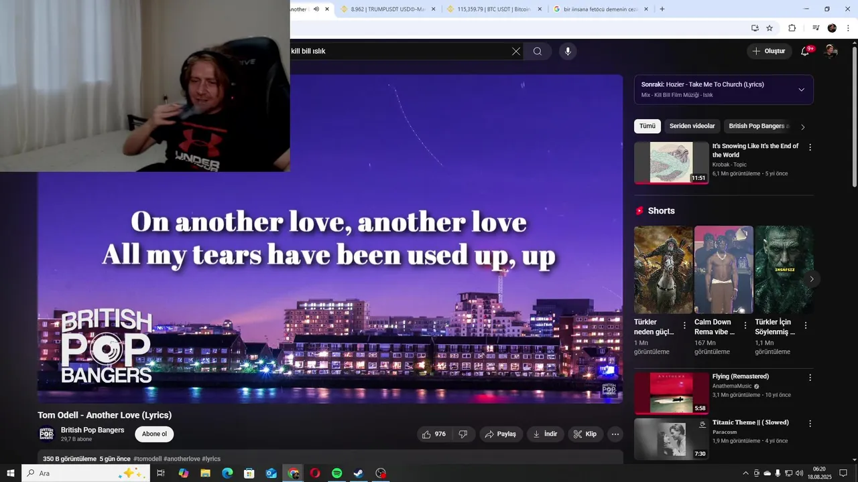Open File Explorer from the taskbar

tap(205, 473)
